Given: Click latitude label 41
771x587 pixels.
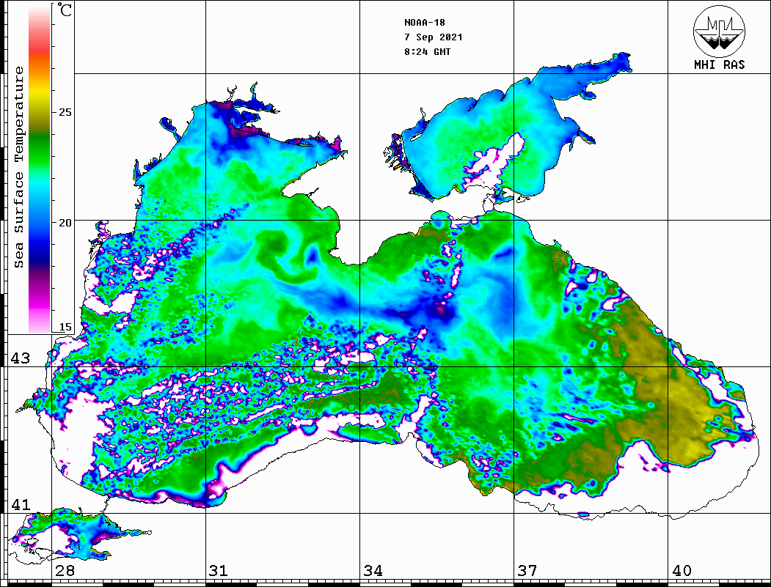Looking at the screenshot, I should [x=21, y=505].
